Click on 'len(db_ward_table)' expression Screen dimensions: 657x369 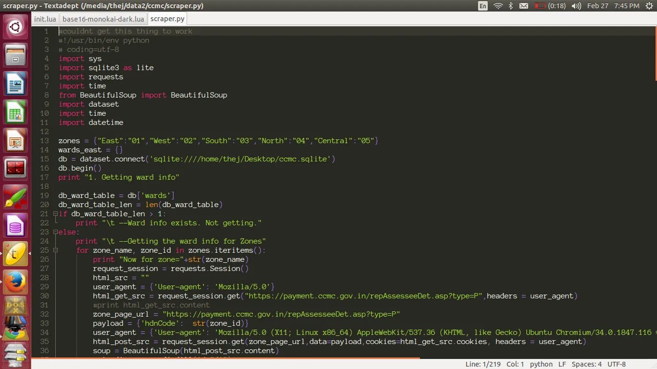[184, 205]
